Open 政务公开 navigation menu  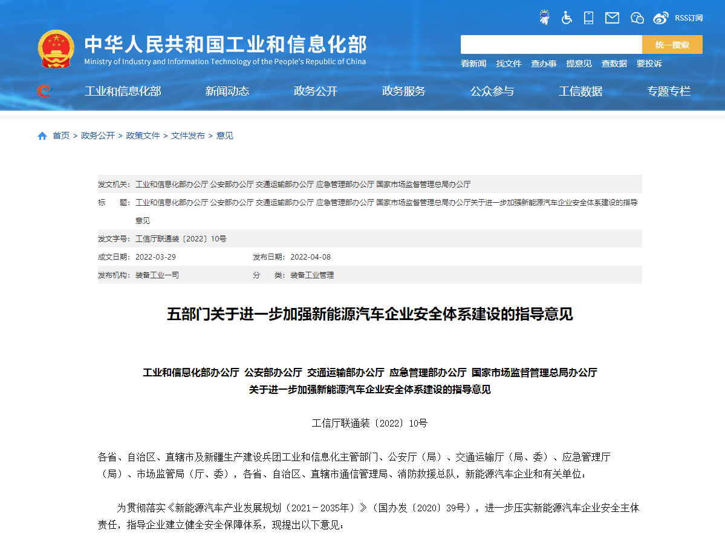click(316, 91)
